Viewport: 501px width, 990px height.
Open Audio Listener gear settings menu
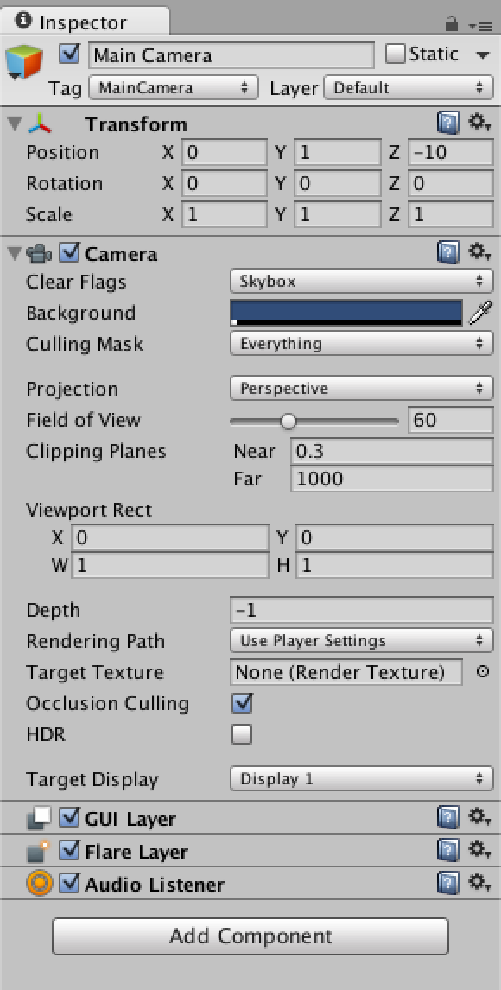tap(479, 883)
